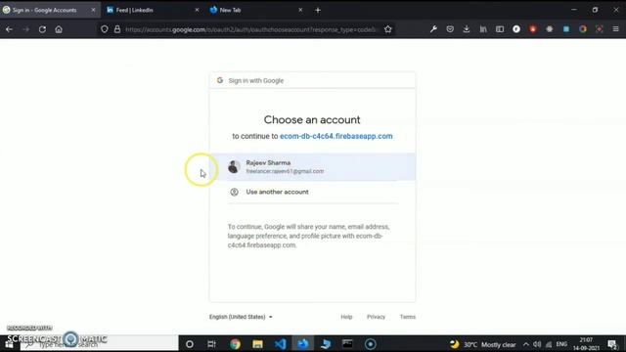Open the Help link

coord(346,317)
